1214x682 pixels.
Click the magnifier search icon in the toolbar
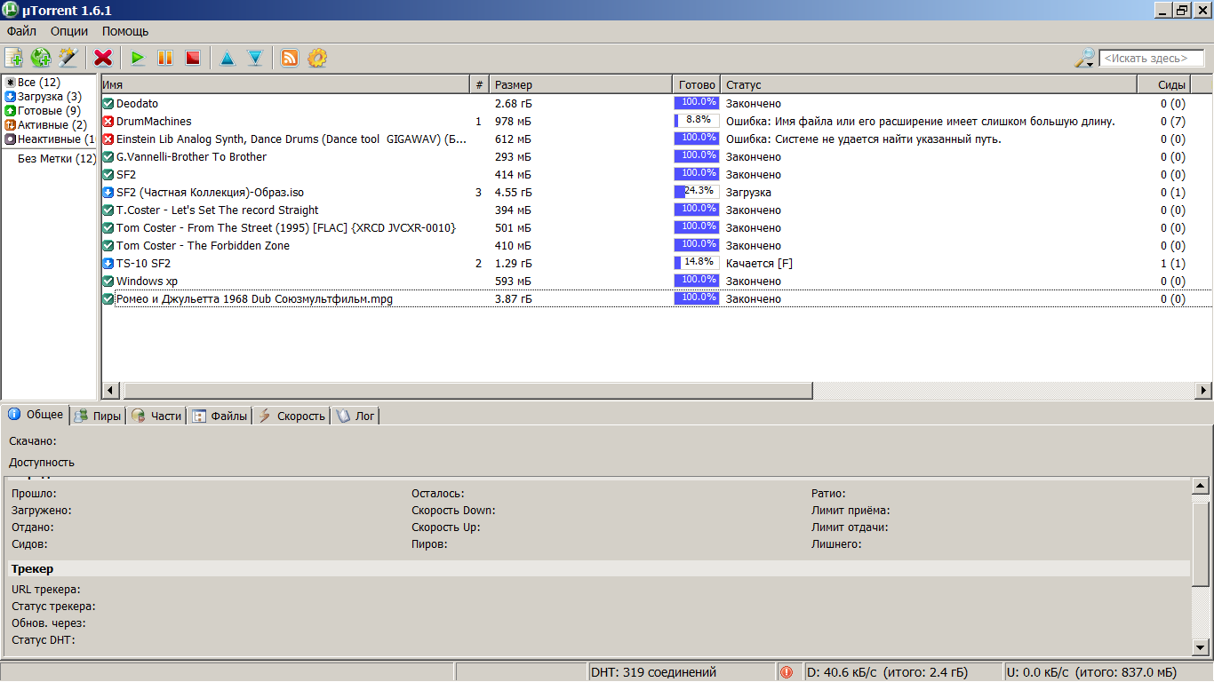pos(1084,58)
